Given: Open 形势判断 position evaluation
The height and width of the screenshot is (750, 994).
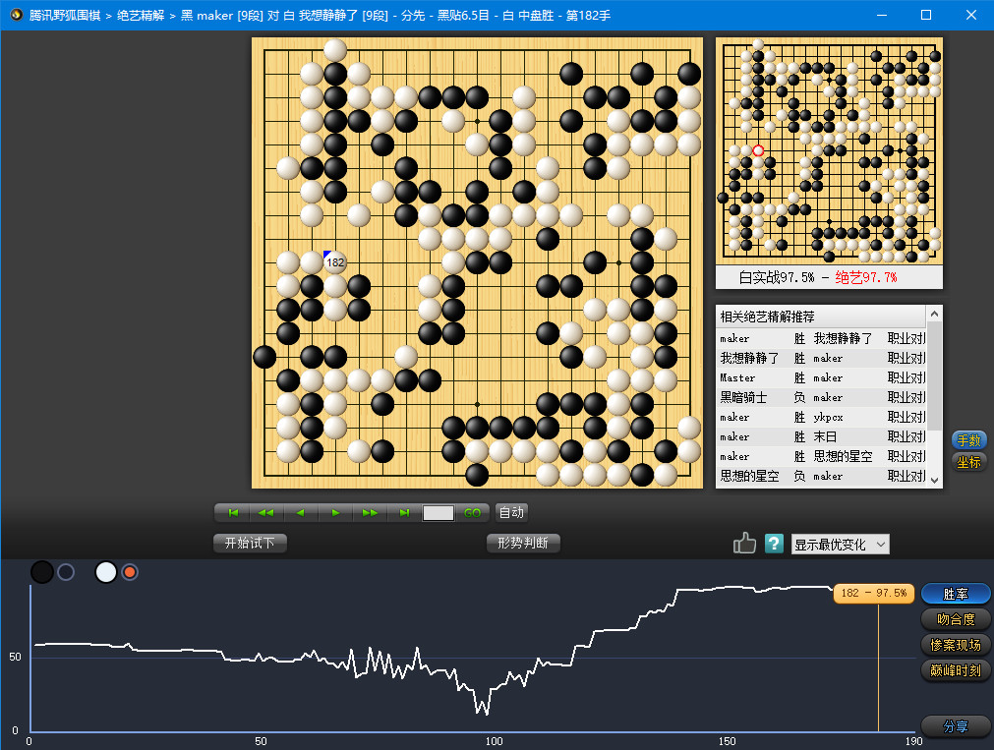Looking at the screenshot, I should click(523, 543).
